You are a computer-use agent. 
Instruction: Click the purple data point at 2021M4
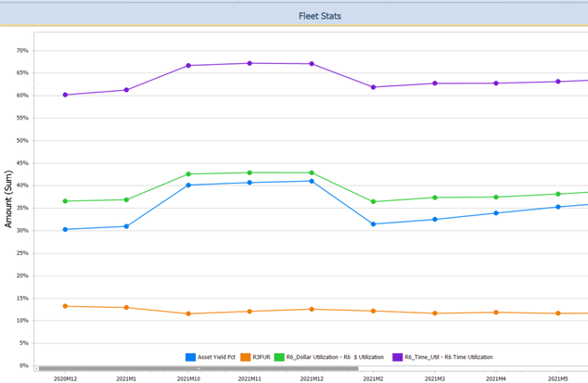click(496, 83)
